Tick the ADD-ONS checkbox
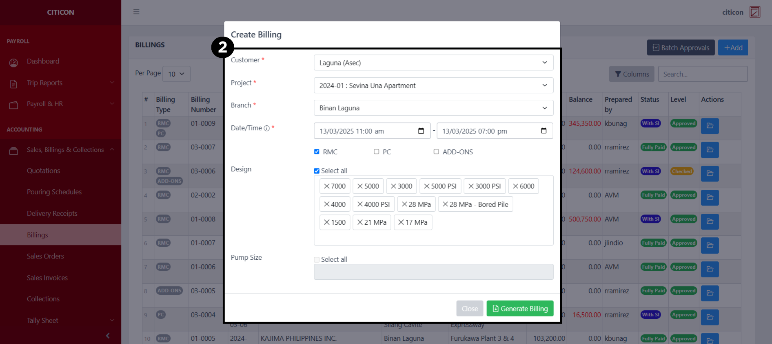Viewport: 772px width, 344px height. [x=436, y=151]
